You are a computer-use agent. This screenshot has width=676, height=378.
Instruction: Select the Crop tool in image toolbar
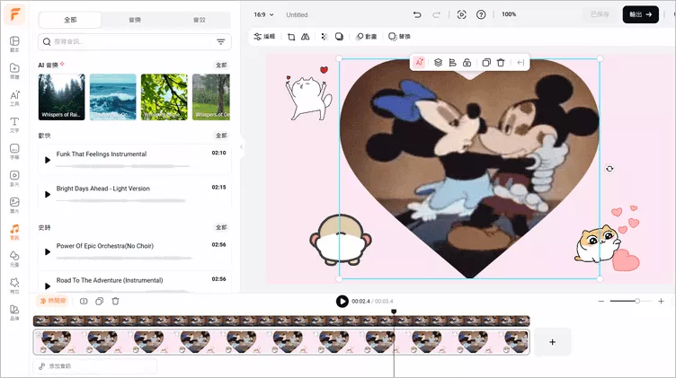coord(291,37)
